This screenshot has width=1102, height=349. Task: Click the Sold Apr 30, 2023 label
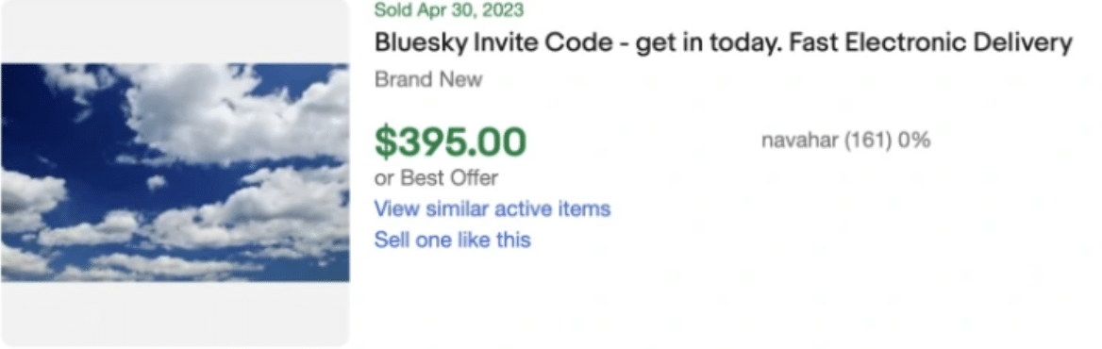pyautogui.click(x=449, y=9)
